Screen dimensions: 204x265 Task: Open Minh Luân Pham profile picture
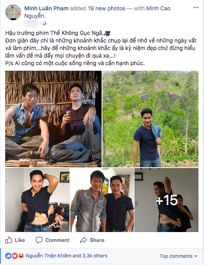point(13,12)
